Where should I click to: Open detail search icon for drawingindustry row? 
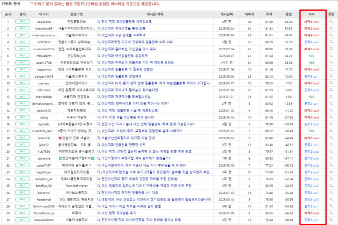(x=331, y=35)
